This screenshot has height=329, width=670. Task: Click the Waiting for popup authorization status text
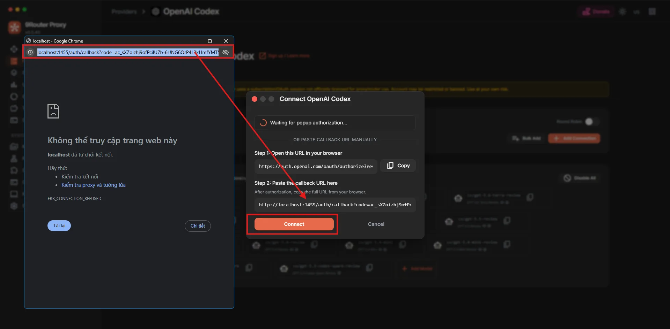tap(309, 123)
